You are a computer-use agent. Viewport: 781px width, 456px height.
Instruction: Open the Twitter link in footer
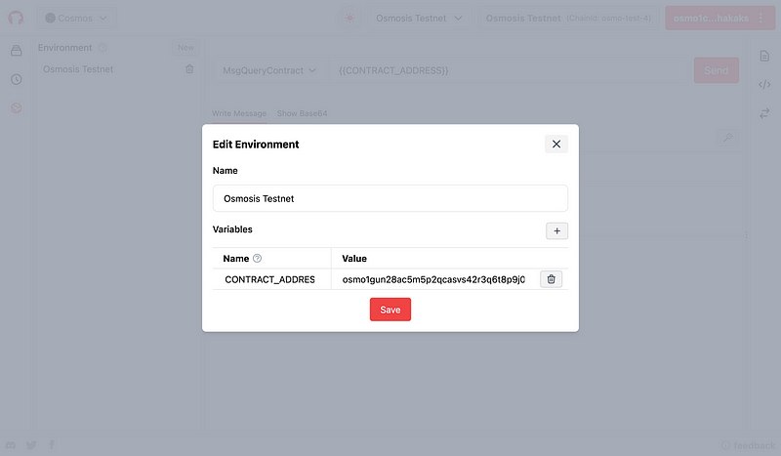(31, 445)
